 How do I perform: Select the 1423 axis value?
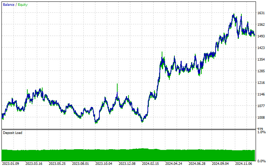(x=261, y=48)
